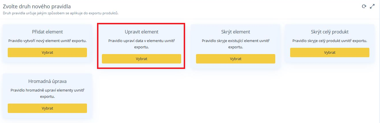Image resolution: width=380 pixels, height=123 pixels.
Task: Click description 'Pravidlo upraví data v elementu'
Action: coord(141,44)
